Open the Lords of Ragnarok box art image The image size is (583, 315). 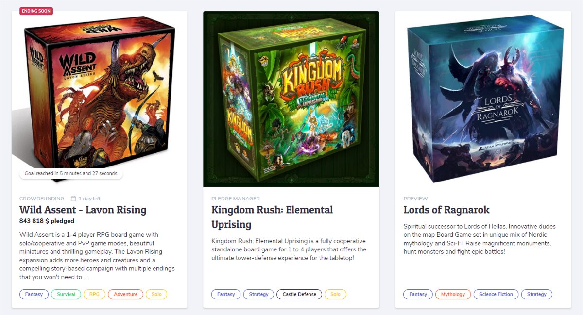[483, 99]
